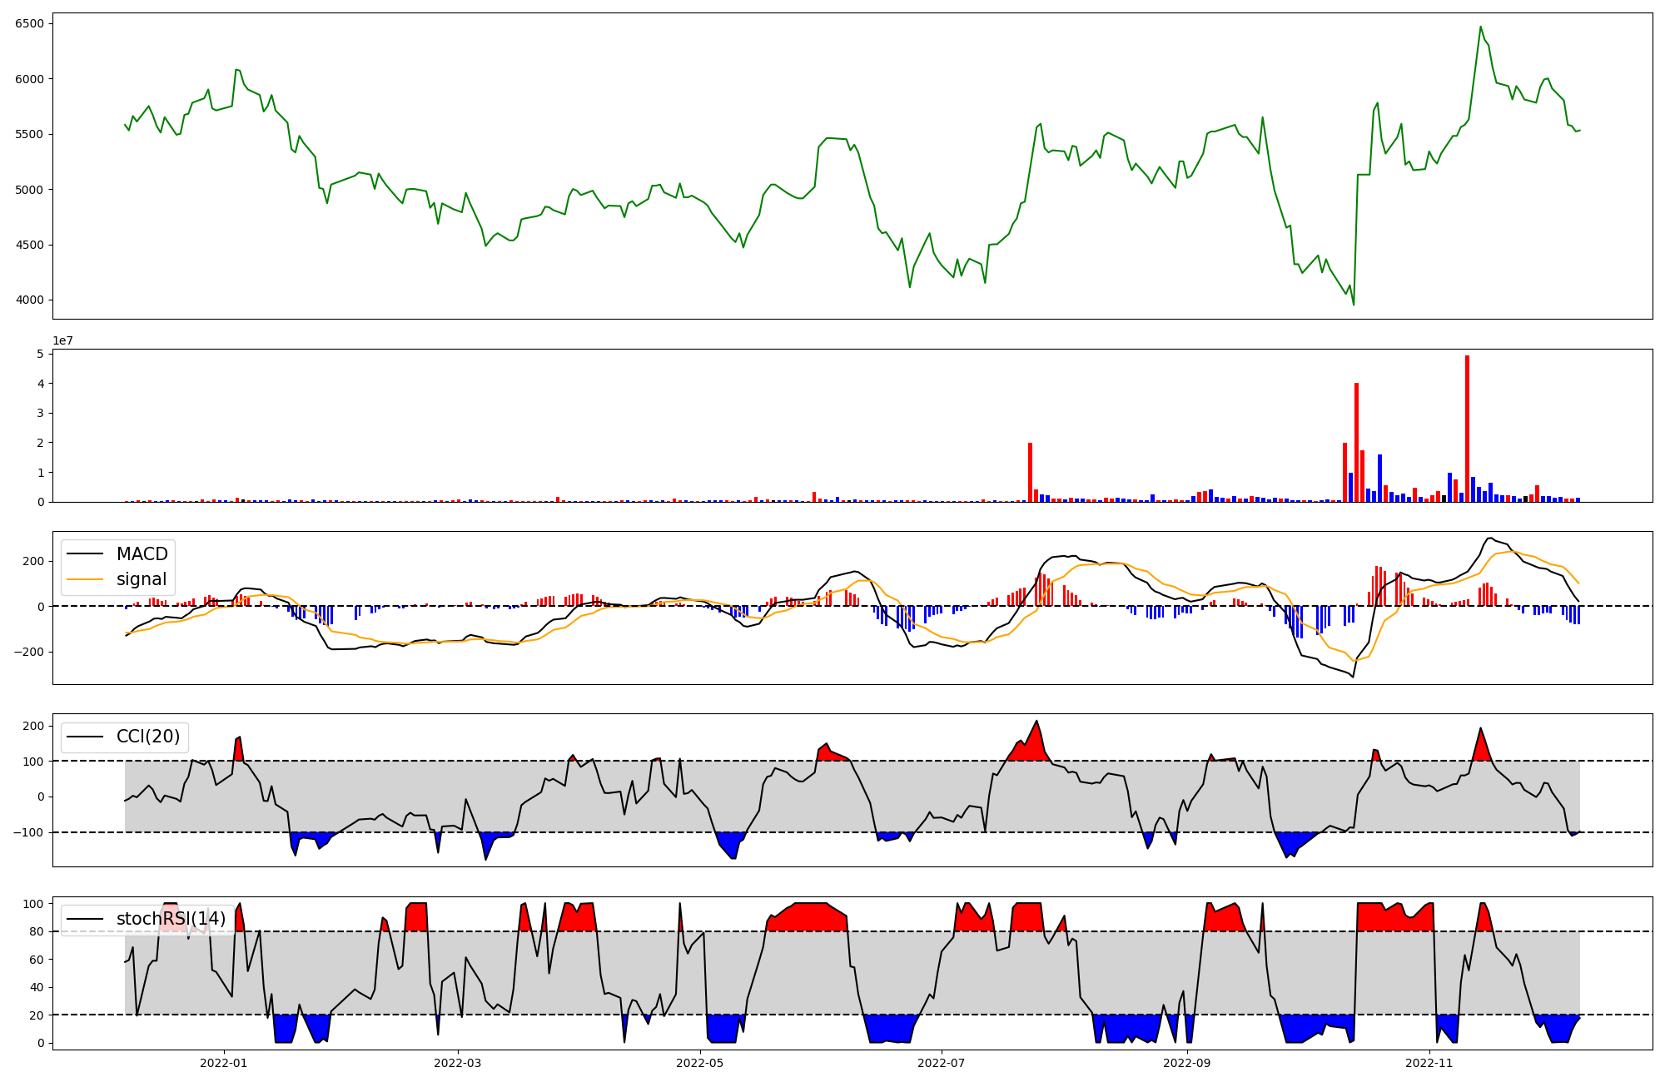
Task: Click the 200 tick on the CCI axis
Action: point(33,726)
